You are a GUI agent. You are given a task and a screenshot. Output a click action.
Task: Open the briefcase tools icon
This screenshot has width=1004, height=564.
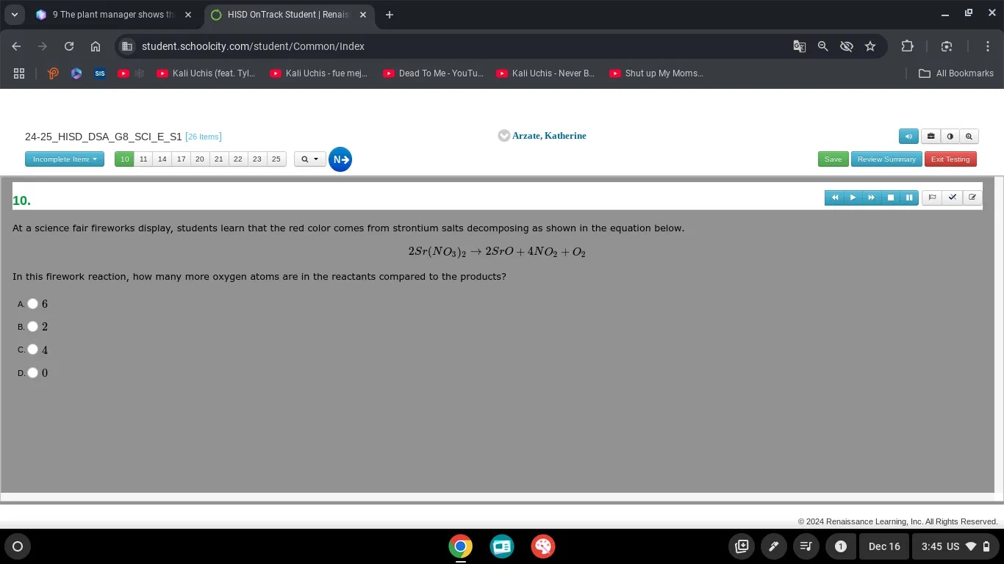pyautogui.click(x=931, y=137)
